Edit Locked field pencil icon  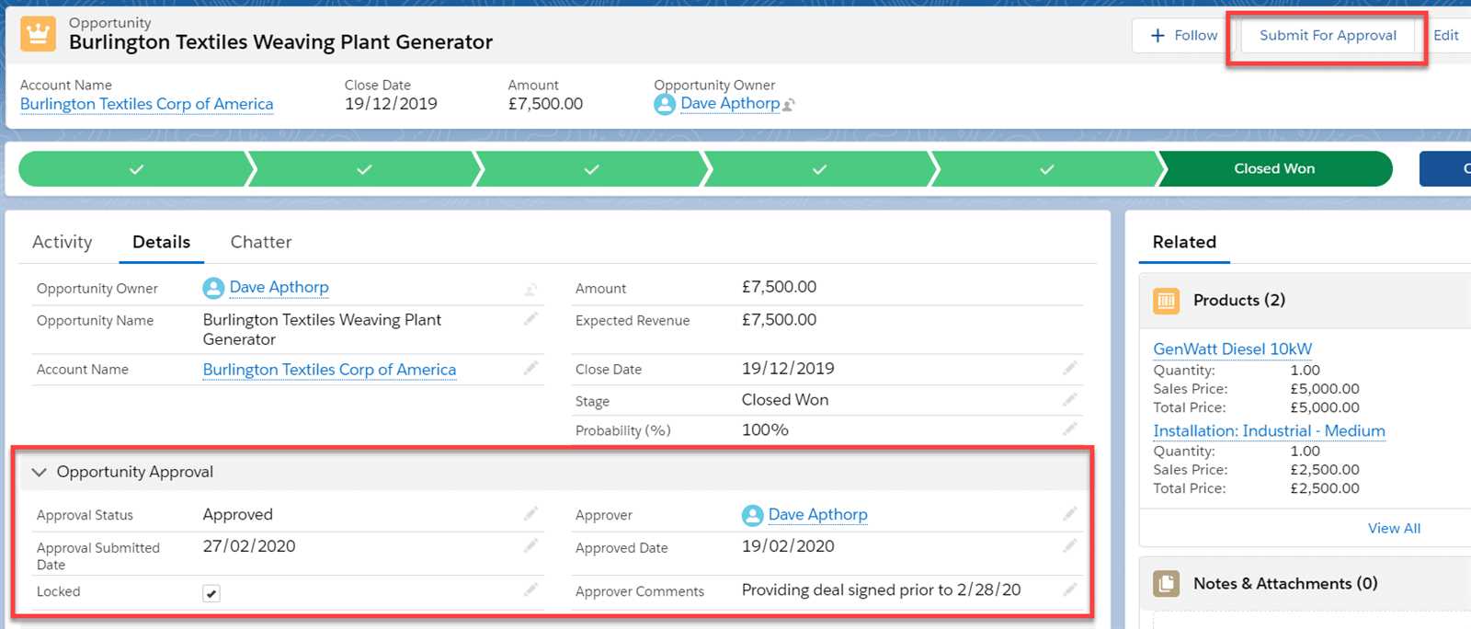tap(530, 589)
